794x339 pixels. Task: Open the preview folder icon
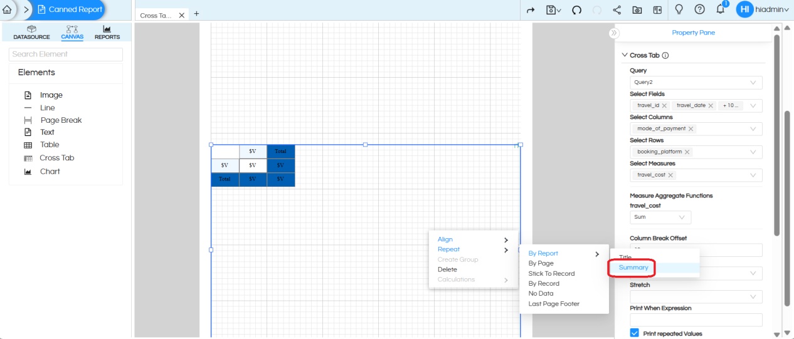[x=637, y=10]
